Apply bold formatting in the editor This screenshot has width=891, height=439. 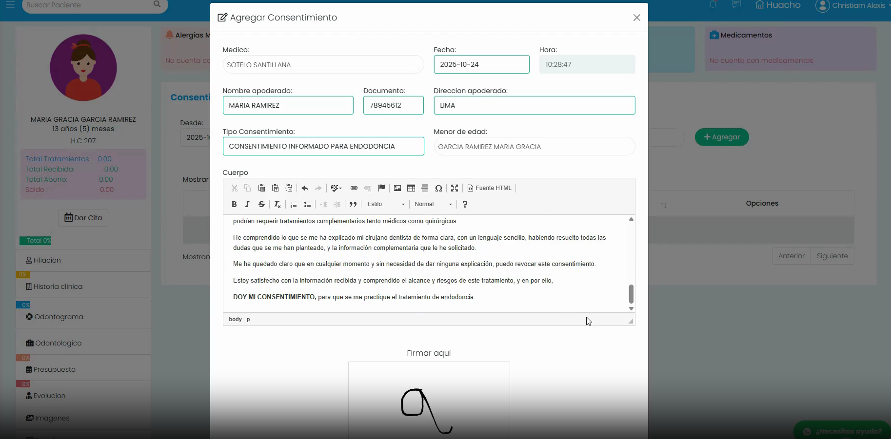(x=234, y=204)
